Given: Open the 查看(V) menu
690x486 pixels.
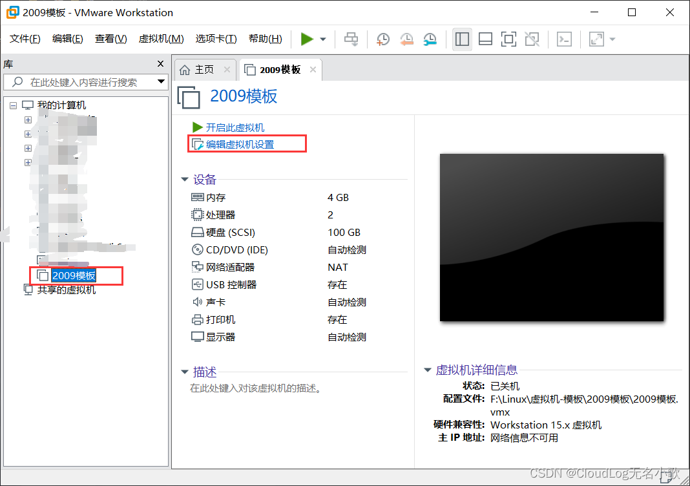Looking at the screenshot, I should click(x=111, y=39).
